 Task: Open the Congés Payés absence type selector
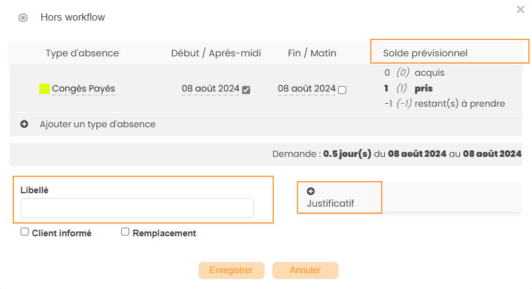[x=83, y=89]
